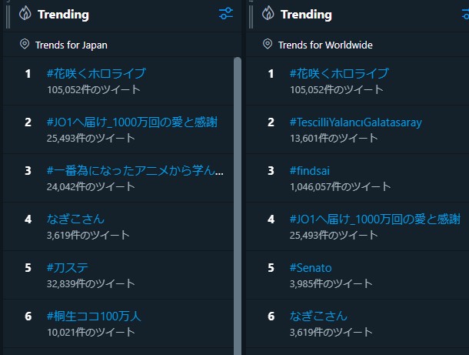Open the third Japan trend #一番為になったアニメから学ん…
The width and height of the screenshot is (469, 355).
135,170
